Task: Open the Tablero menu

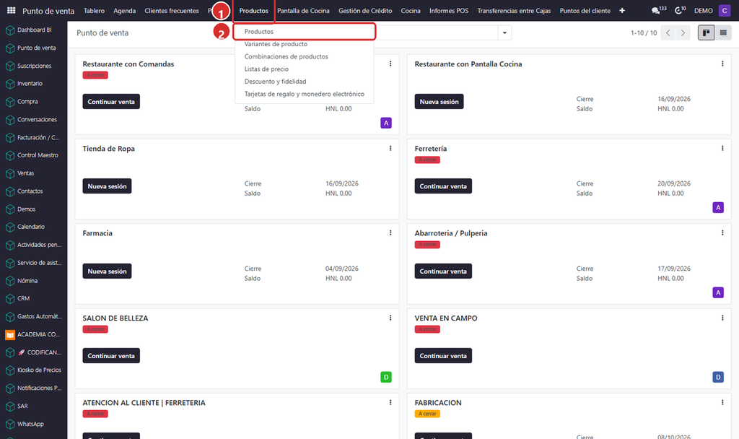Action: click(x=95, y=10)
